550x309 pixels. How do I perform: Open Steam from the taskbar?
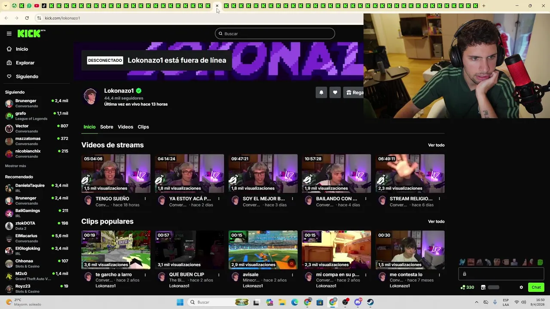370,302
